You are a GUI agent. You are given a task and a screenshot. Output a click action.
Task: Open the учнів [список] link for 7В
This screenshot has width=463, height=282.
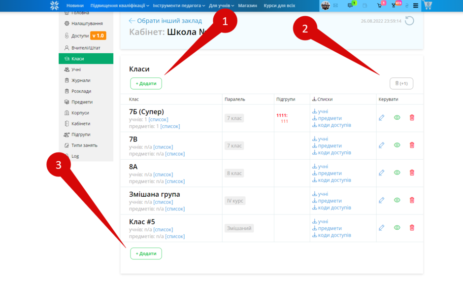pyautogui.click(x=163, y=147)
